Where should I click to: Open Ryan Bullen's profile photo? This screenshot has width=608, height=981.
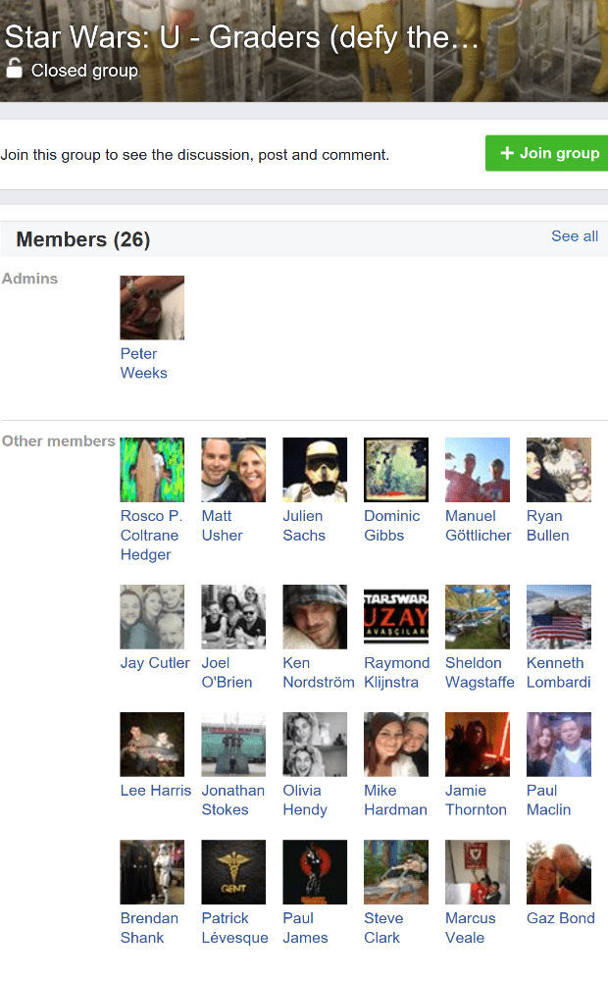point(559,470)
